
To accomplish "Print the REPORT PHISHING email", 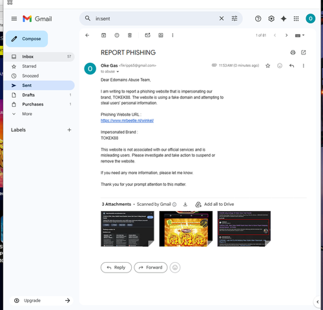I will (x=293, y=52).
